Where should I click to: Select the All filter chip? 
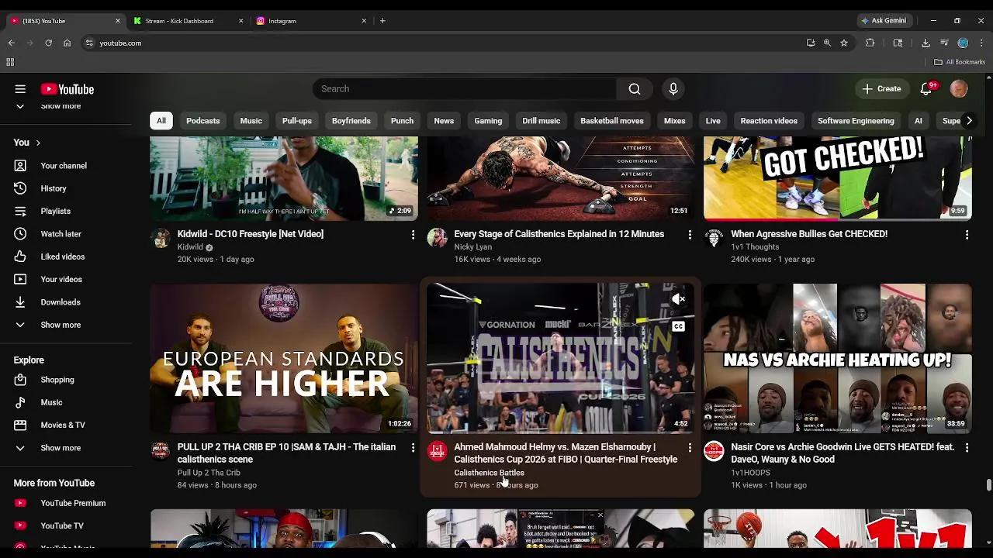click(x=161, y=121)
